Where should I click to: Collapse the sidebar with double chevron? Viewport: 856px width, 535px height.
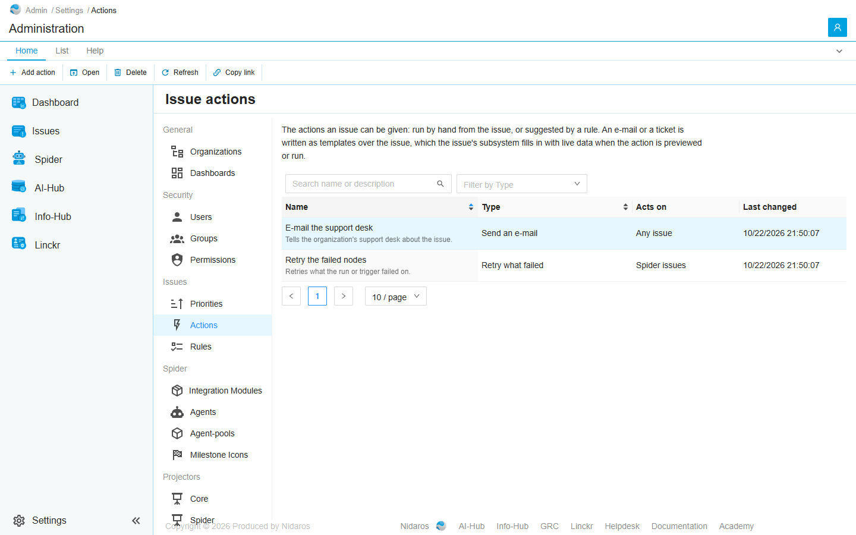click(136, 521)
